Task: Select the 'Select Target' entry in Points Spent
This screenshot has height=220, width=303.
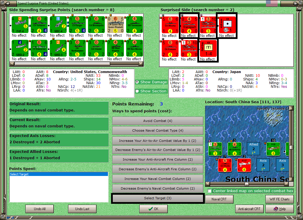Action: click(59, 174)
